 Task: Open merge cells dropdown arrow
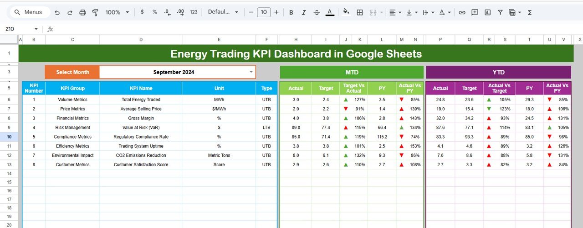point(382,12)
